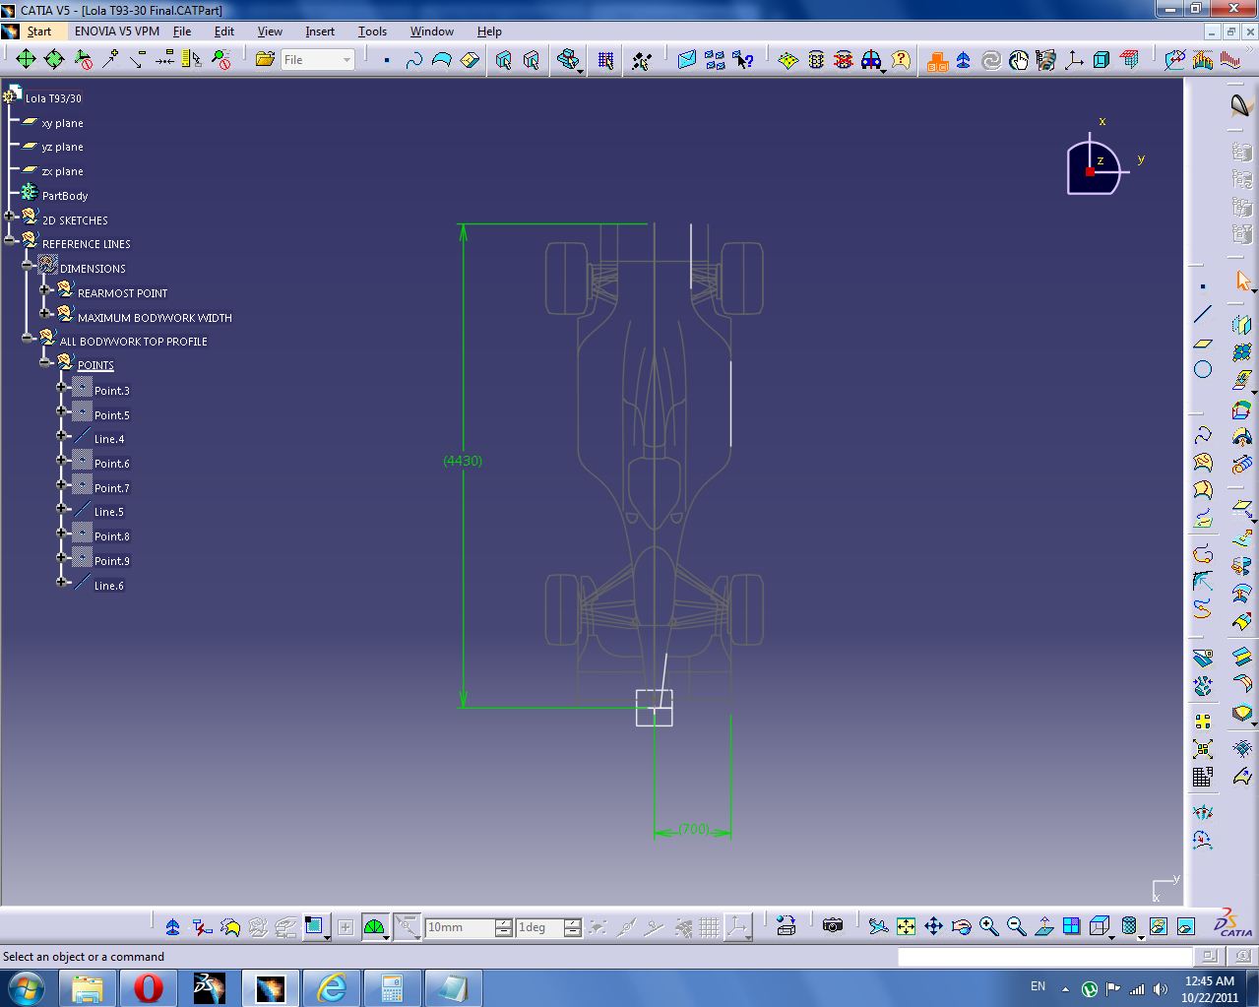Image resolution: width=1259 pixels, height=1007 pixels.
Task: Open the Tools menu
Action: tap(372, 31)
